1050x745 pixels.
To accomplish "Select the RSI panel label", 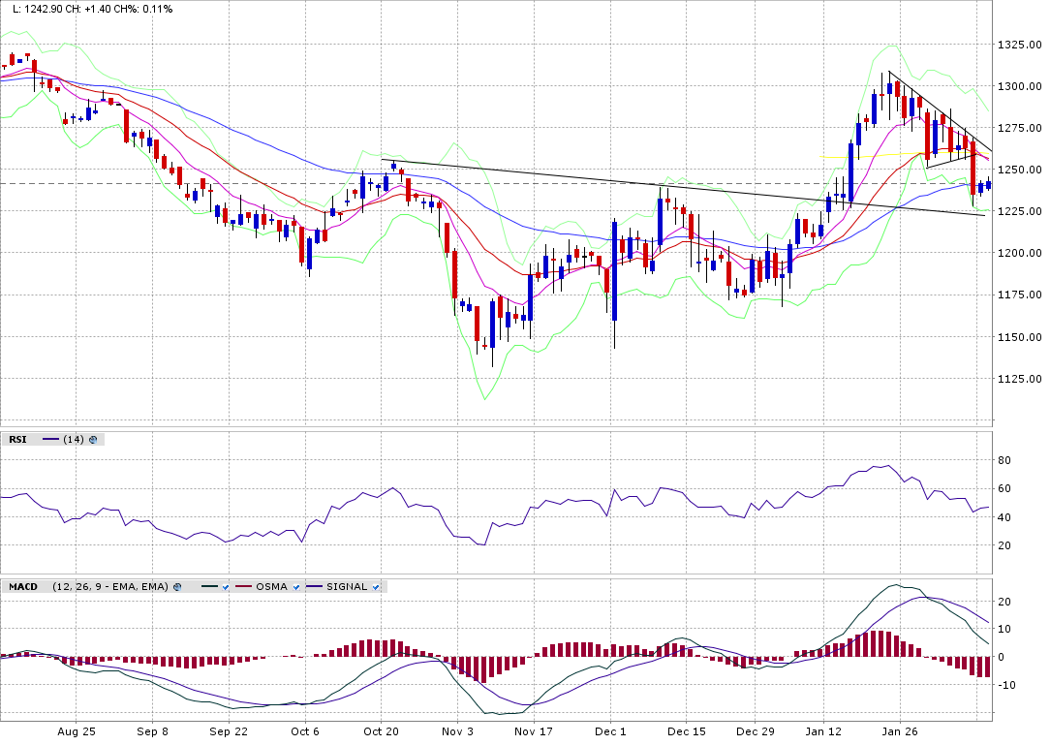I will pos(17,440).
